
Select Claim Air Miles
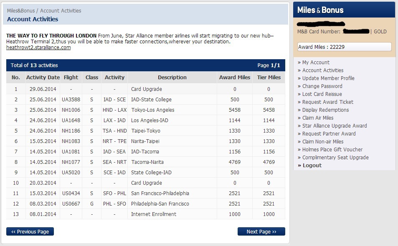tap(318, 118)
